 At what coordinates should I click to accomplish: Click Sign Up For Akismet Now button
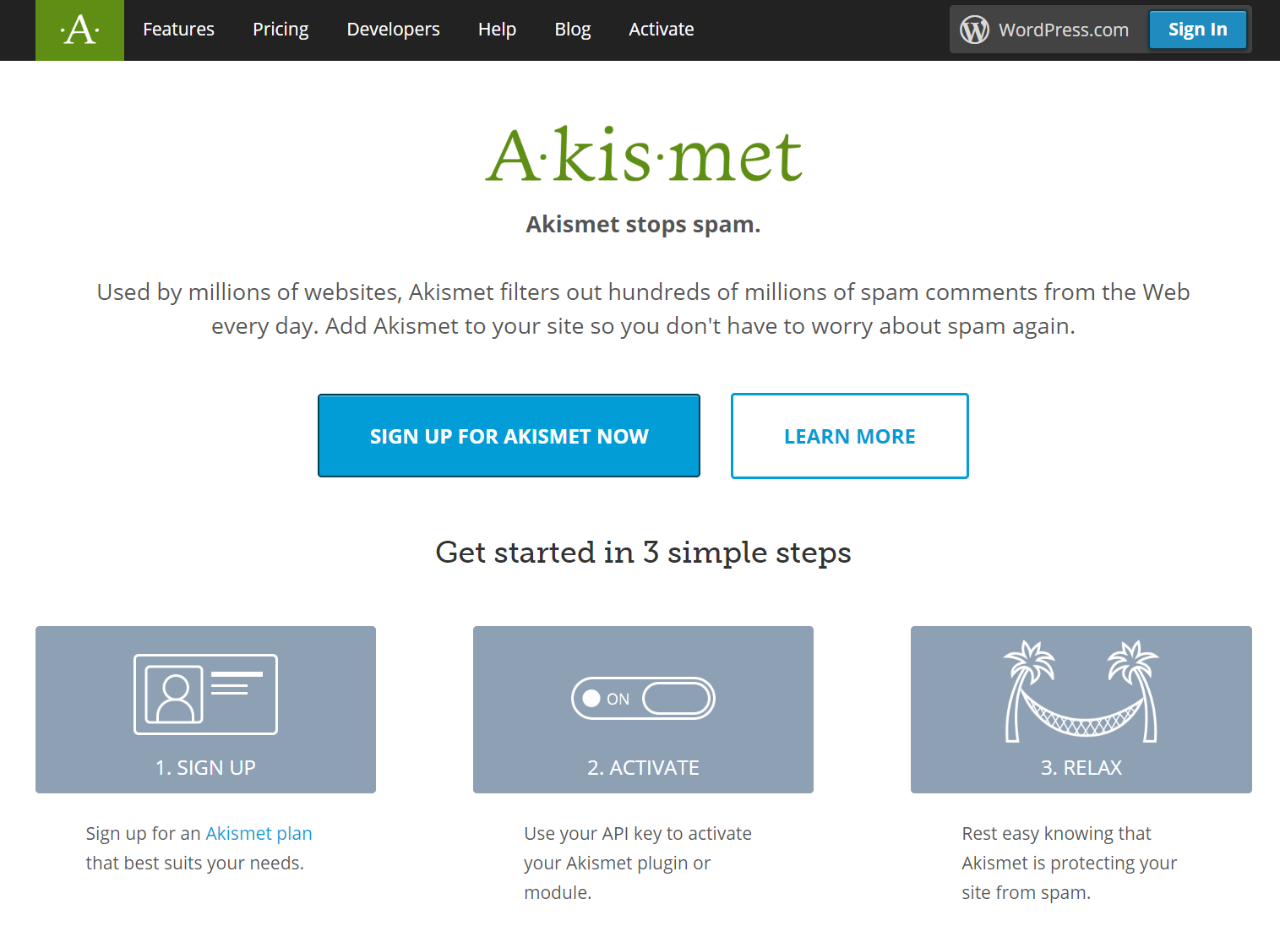tap(509, 436)
